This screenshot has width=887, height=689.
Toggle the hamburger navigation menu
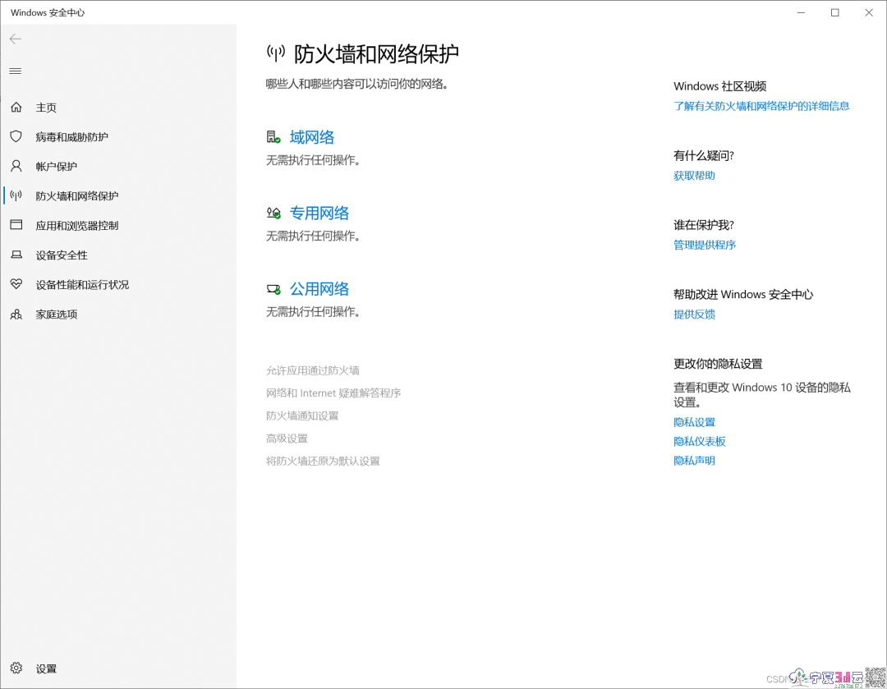(16, 71)
